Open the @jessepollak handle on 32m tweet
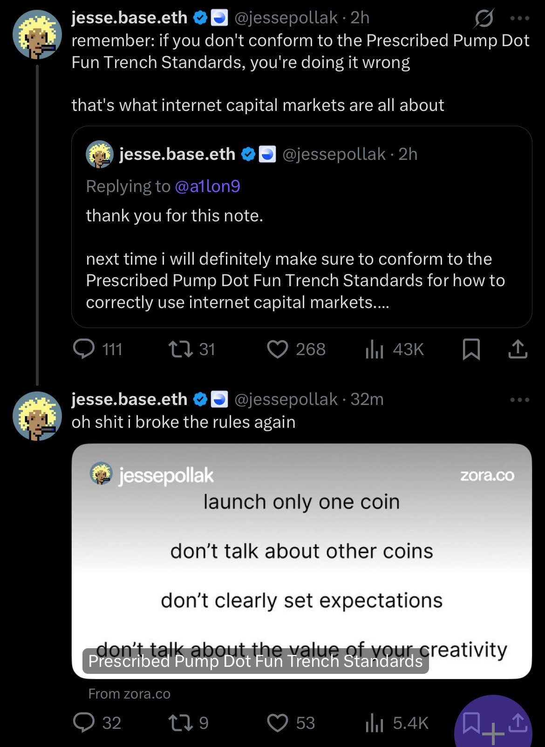Screen dimensions: 545x747 (286, 399)
